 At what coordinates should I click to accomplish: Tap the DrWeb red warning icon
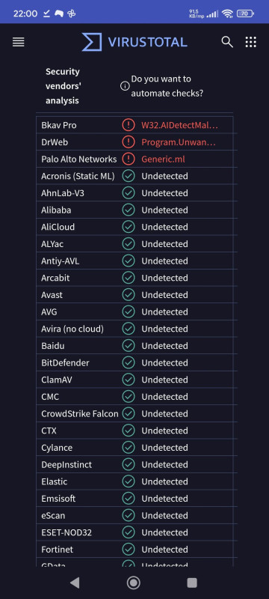pyautogui.click(x=129, y=142)
